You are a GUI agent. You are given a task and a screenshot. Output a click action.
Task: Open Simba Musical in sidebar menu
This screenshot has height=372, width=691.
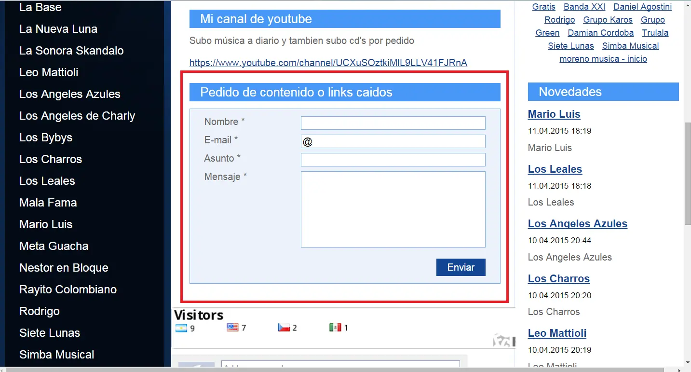57,355
